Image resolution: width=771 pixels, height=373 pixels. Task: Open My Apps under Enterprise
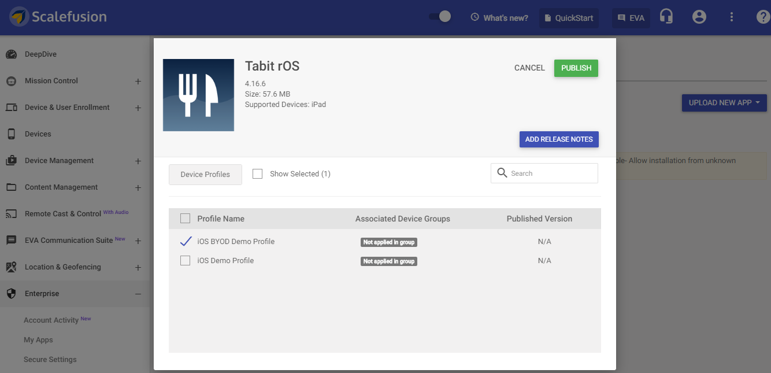click(x=38, y=340)
